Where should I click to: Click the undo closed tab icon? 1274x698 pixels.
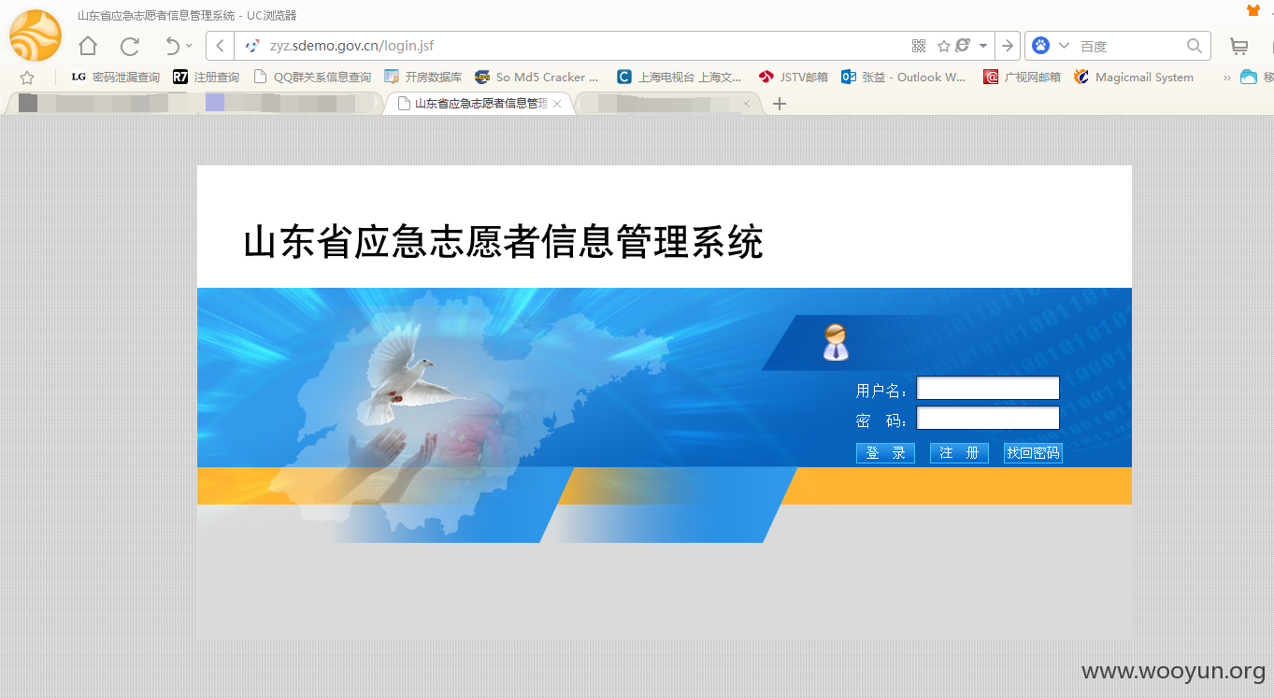coord(171,46)
